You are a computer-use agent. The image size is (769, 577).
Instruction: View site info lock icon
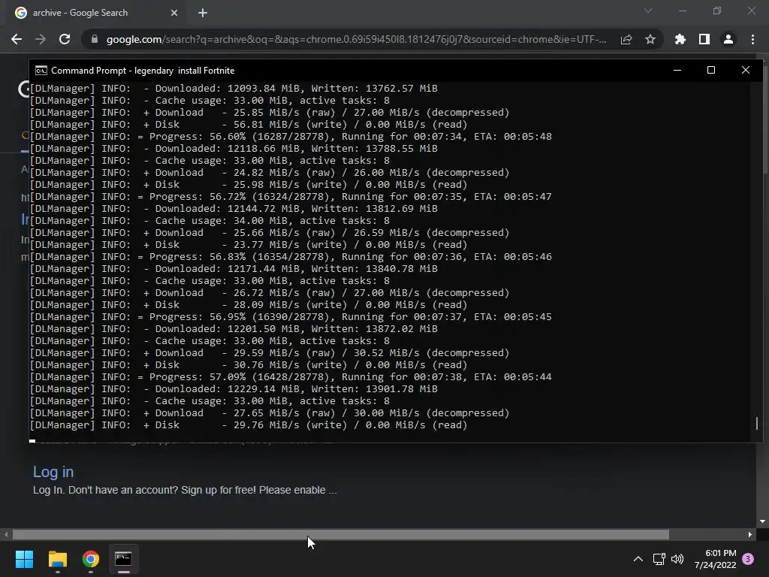[95, 39]
